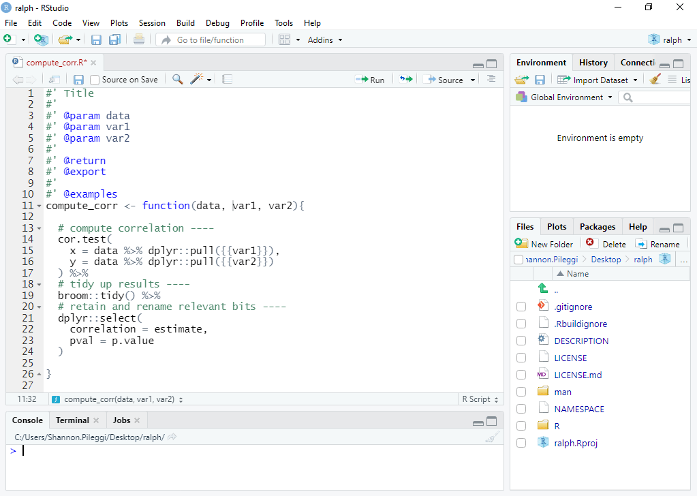Screen dimensions: 697x496
Task: Open an existing file from the toolbar
Action: [x=66, y=40]
